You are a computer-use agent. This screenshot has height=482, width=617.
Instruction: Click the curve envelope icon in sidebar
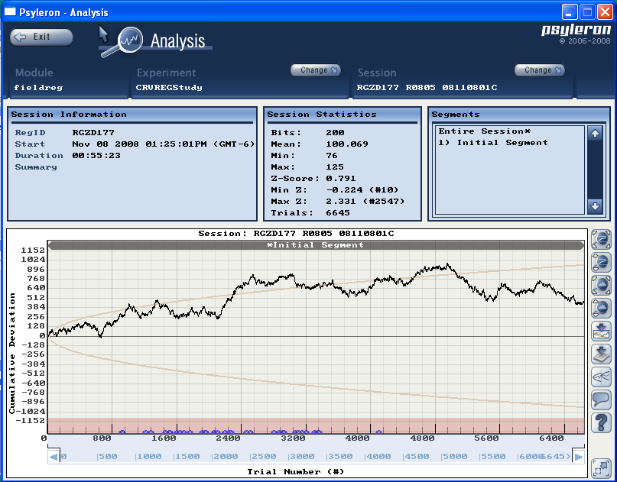[x=602, y=377]
